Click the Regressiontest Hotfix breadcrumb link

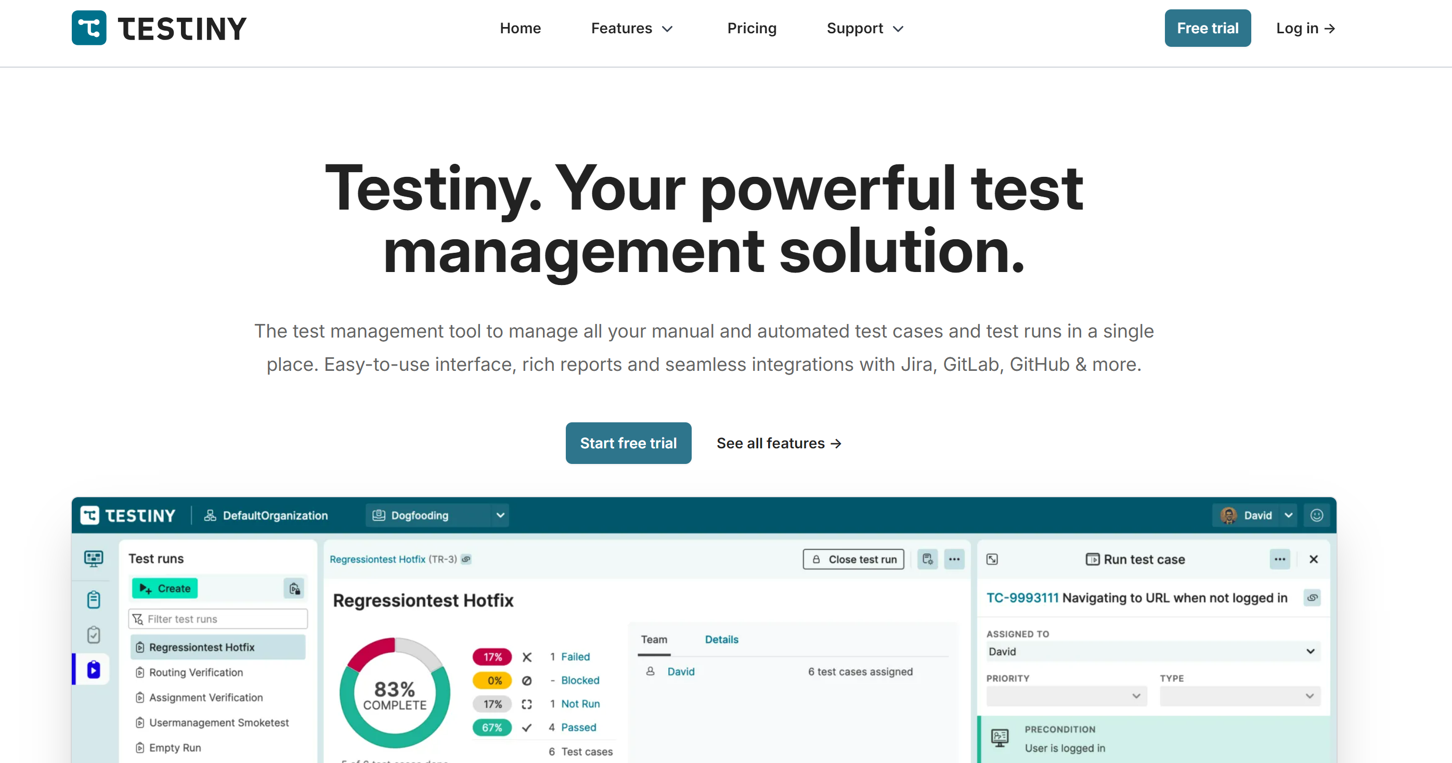coord(377,559)
